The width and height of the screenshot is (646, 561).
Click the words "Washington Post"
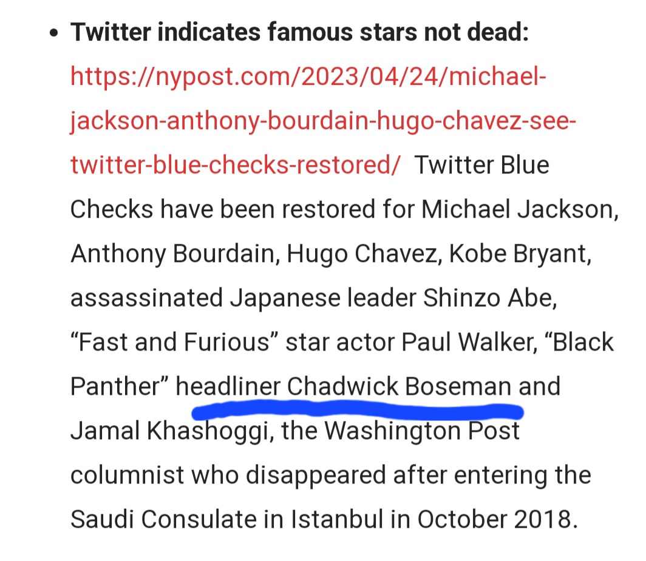(x=422, y=431)
